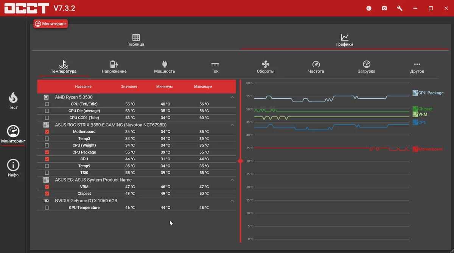Viewport: 454px width, 253px height.
Task: Click the red diamond splitter handle
Action: click(x=240, y=161)
